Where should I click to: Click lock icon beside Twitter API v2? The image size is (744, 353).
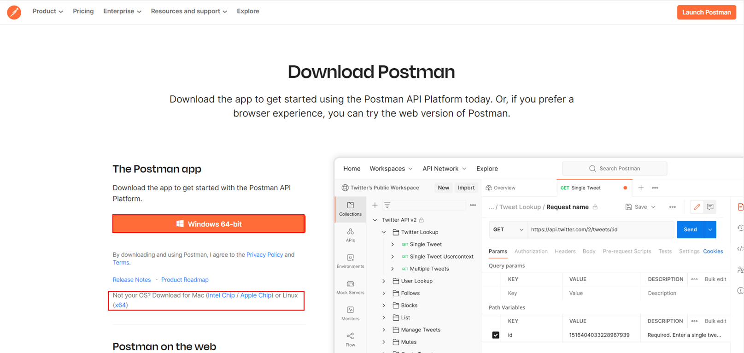(422, 220)
